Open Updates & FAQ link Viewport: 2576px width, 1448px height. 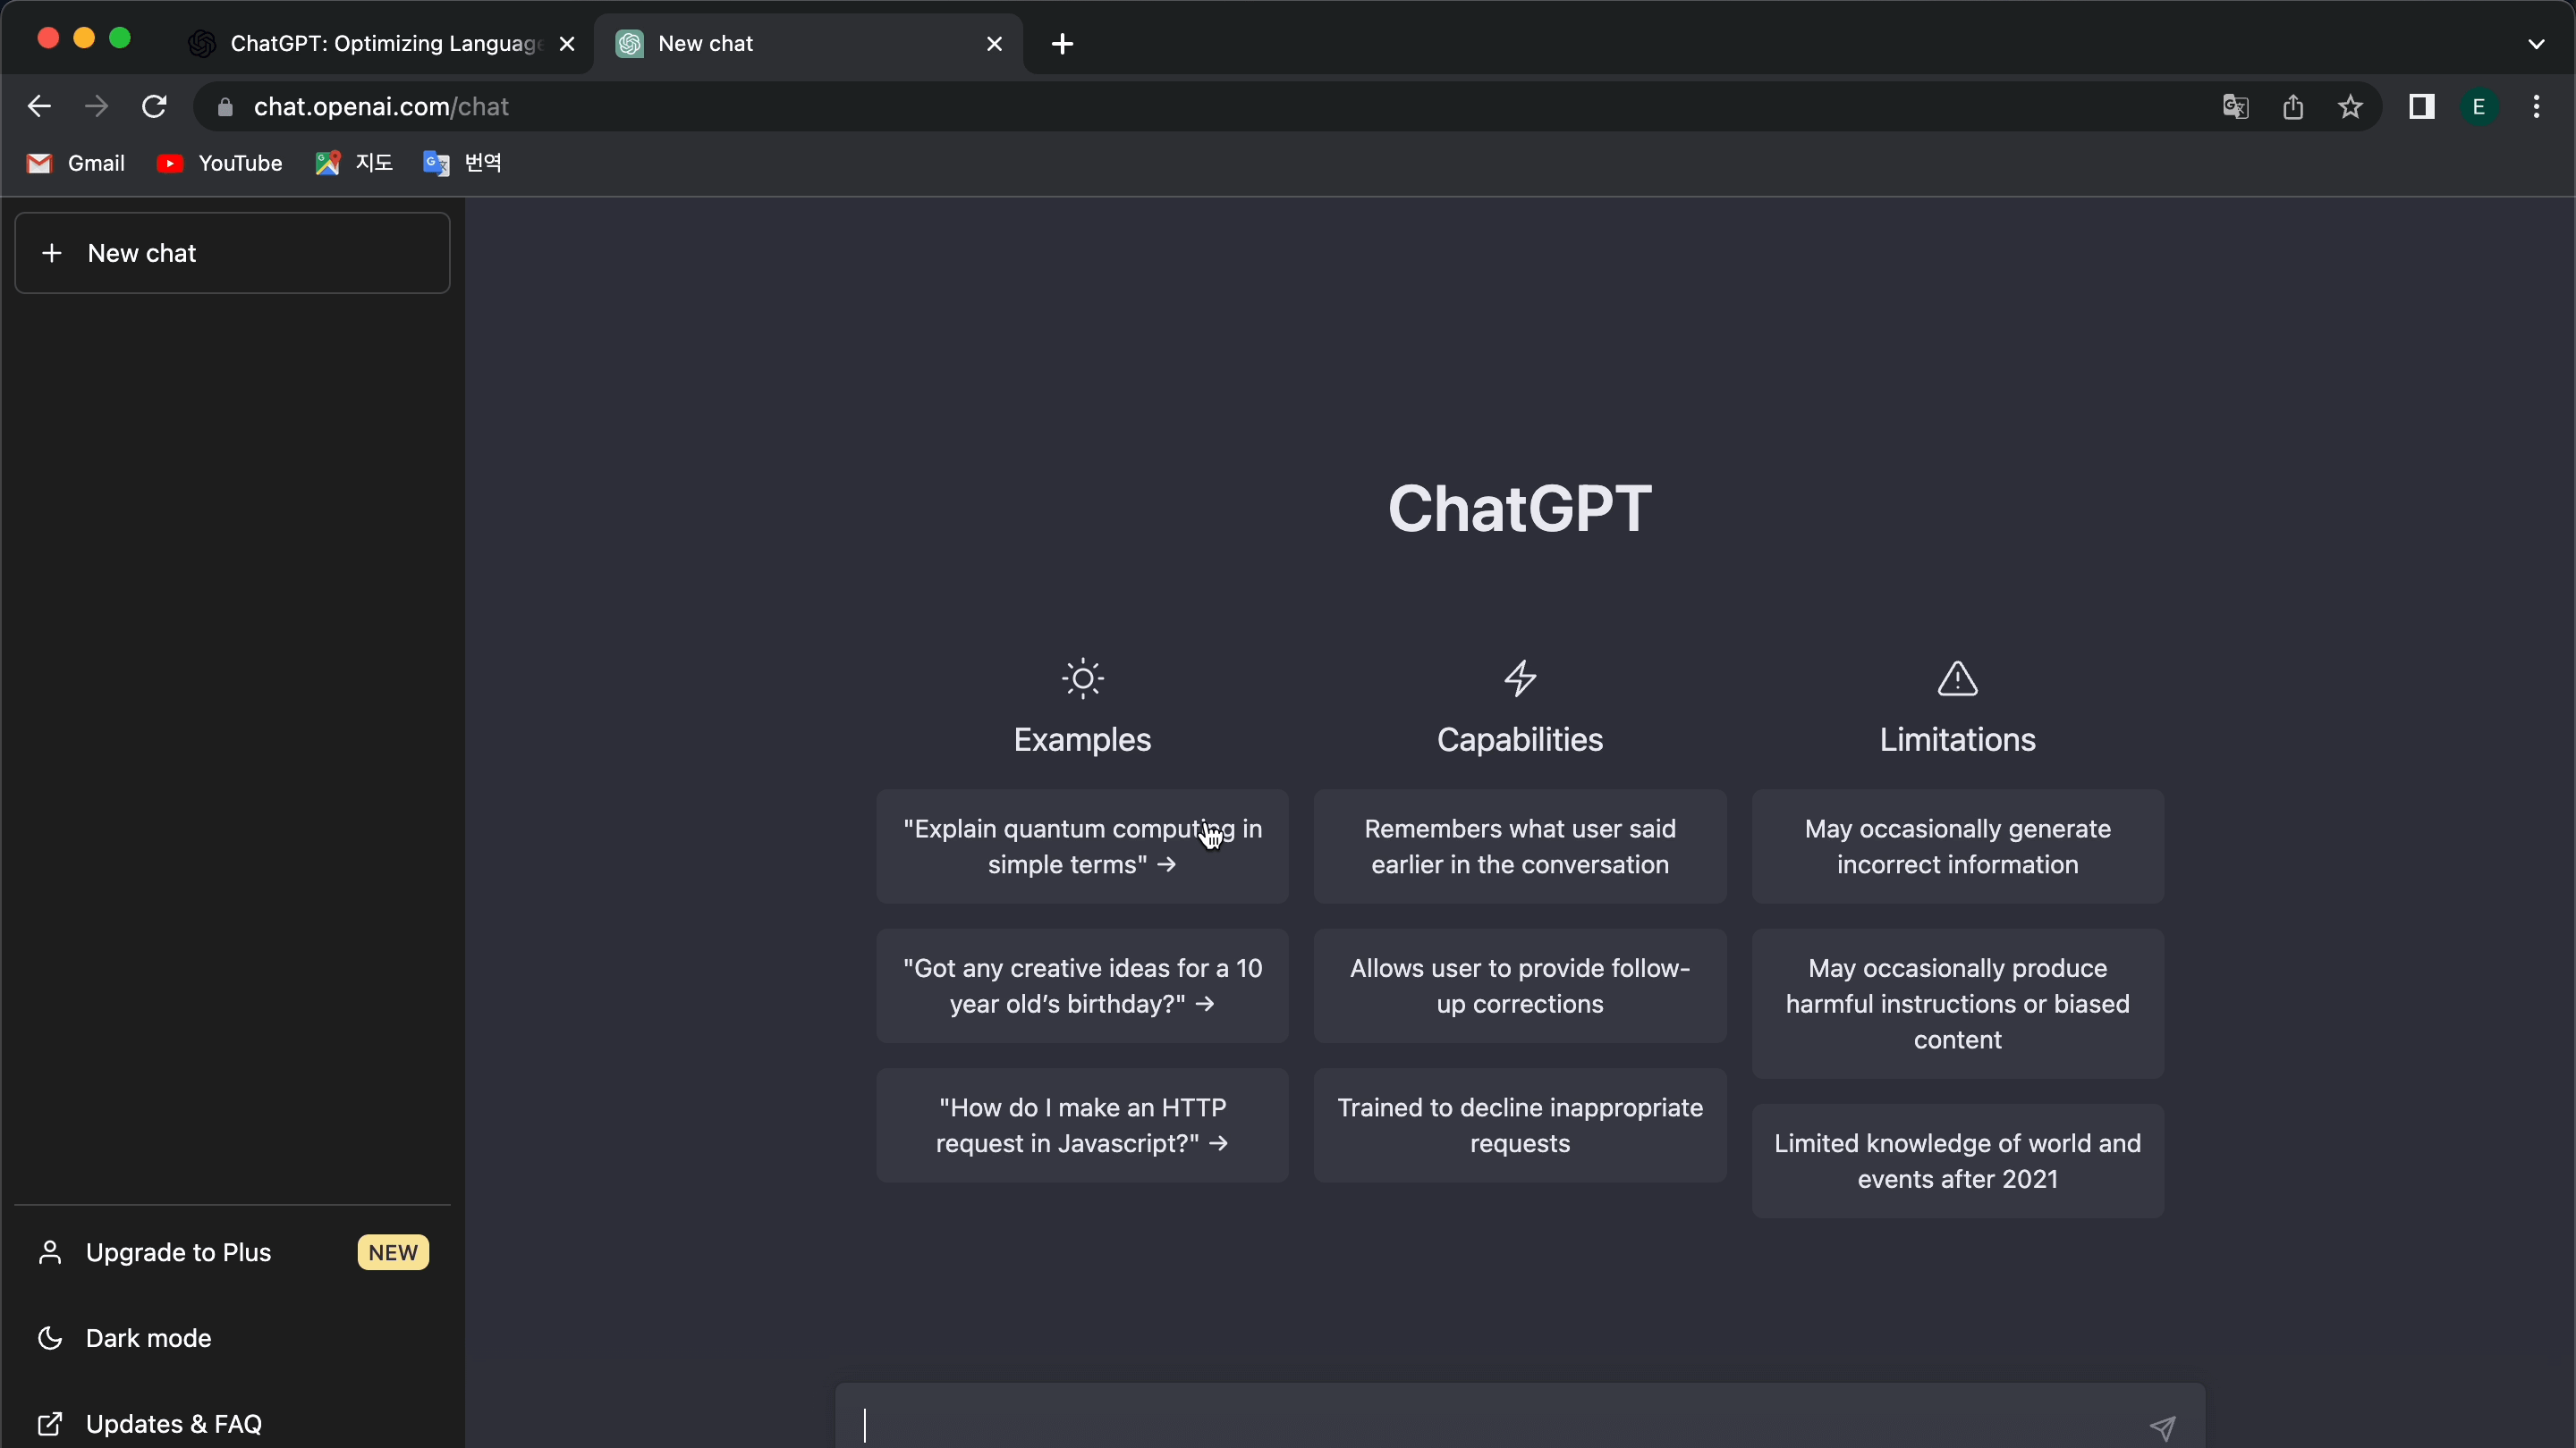click(x=232, y=1423)
